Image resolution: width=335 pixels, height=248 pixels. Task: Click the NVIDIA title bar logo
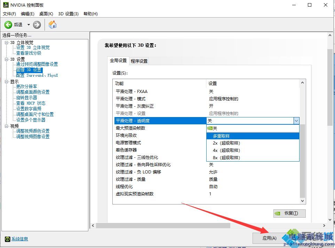[6, 5]
